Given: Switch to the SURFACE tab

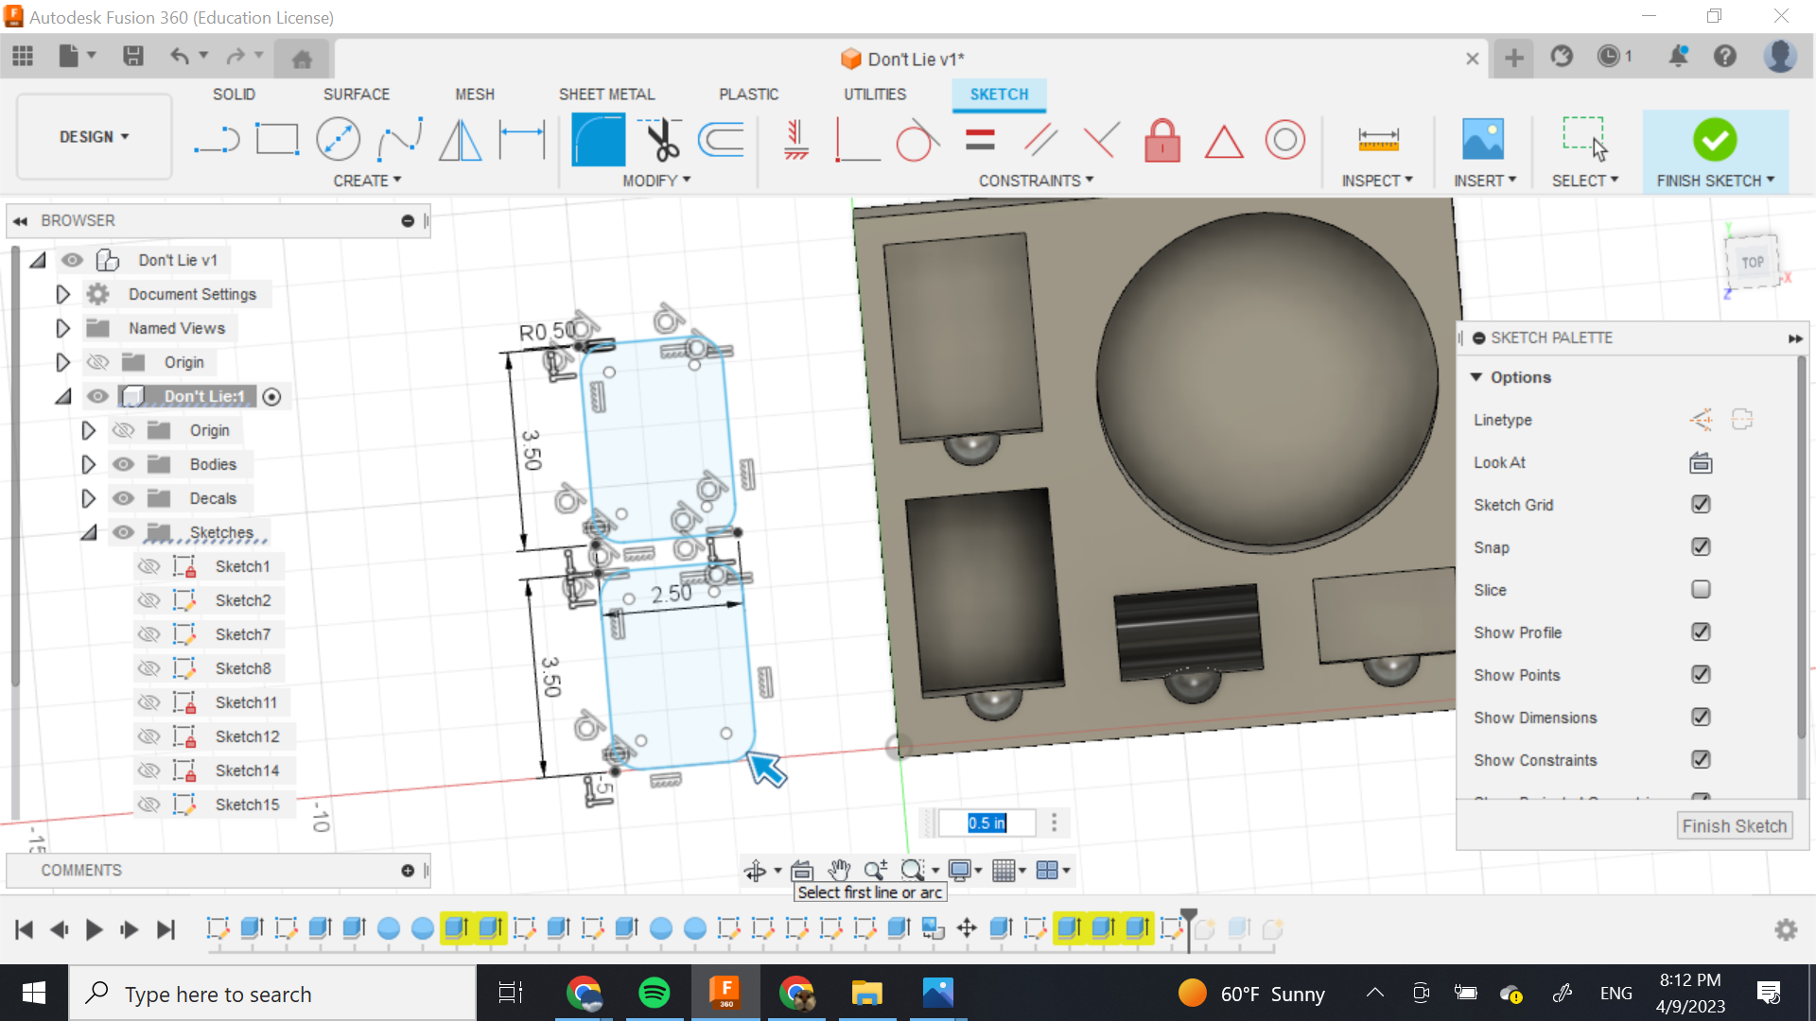Looking at the screenshot, I should pyautogui.click(x=357, y=95).
